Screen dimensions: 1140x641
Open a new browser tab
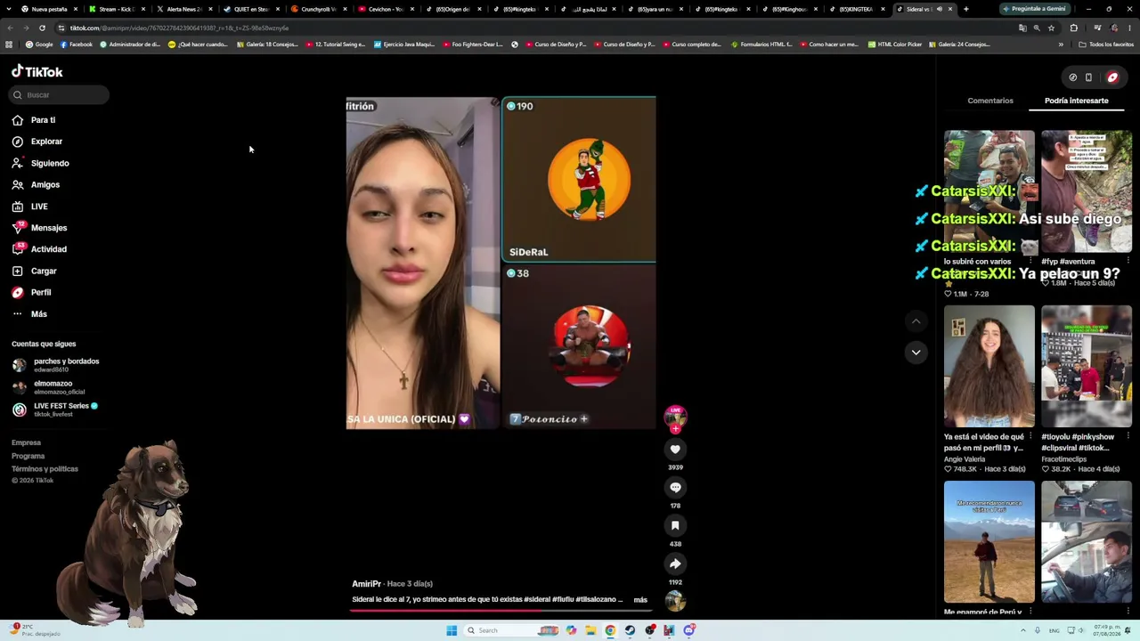click(x=965, y=9)
